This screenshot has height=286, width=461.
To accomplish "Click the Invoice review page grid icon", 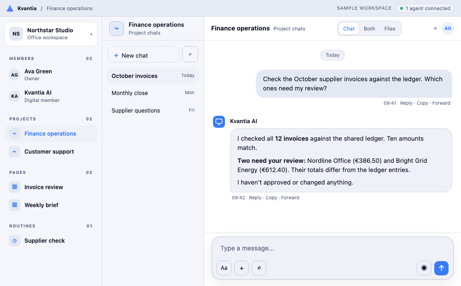I will coord(14,187).
